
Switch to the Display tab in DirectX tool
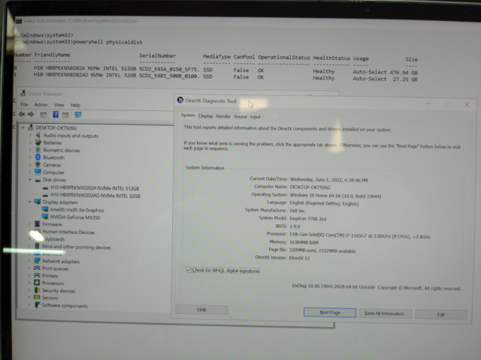click(206, 116)
